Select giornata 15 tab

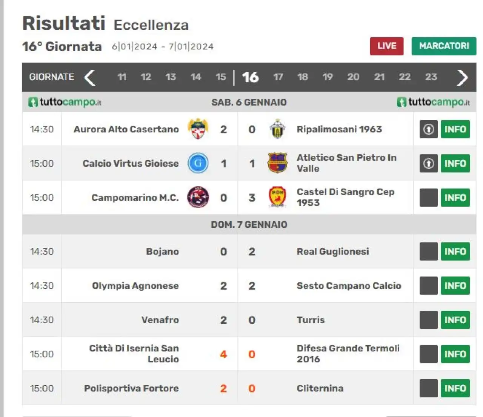221,77
